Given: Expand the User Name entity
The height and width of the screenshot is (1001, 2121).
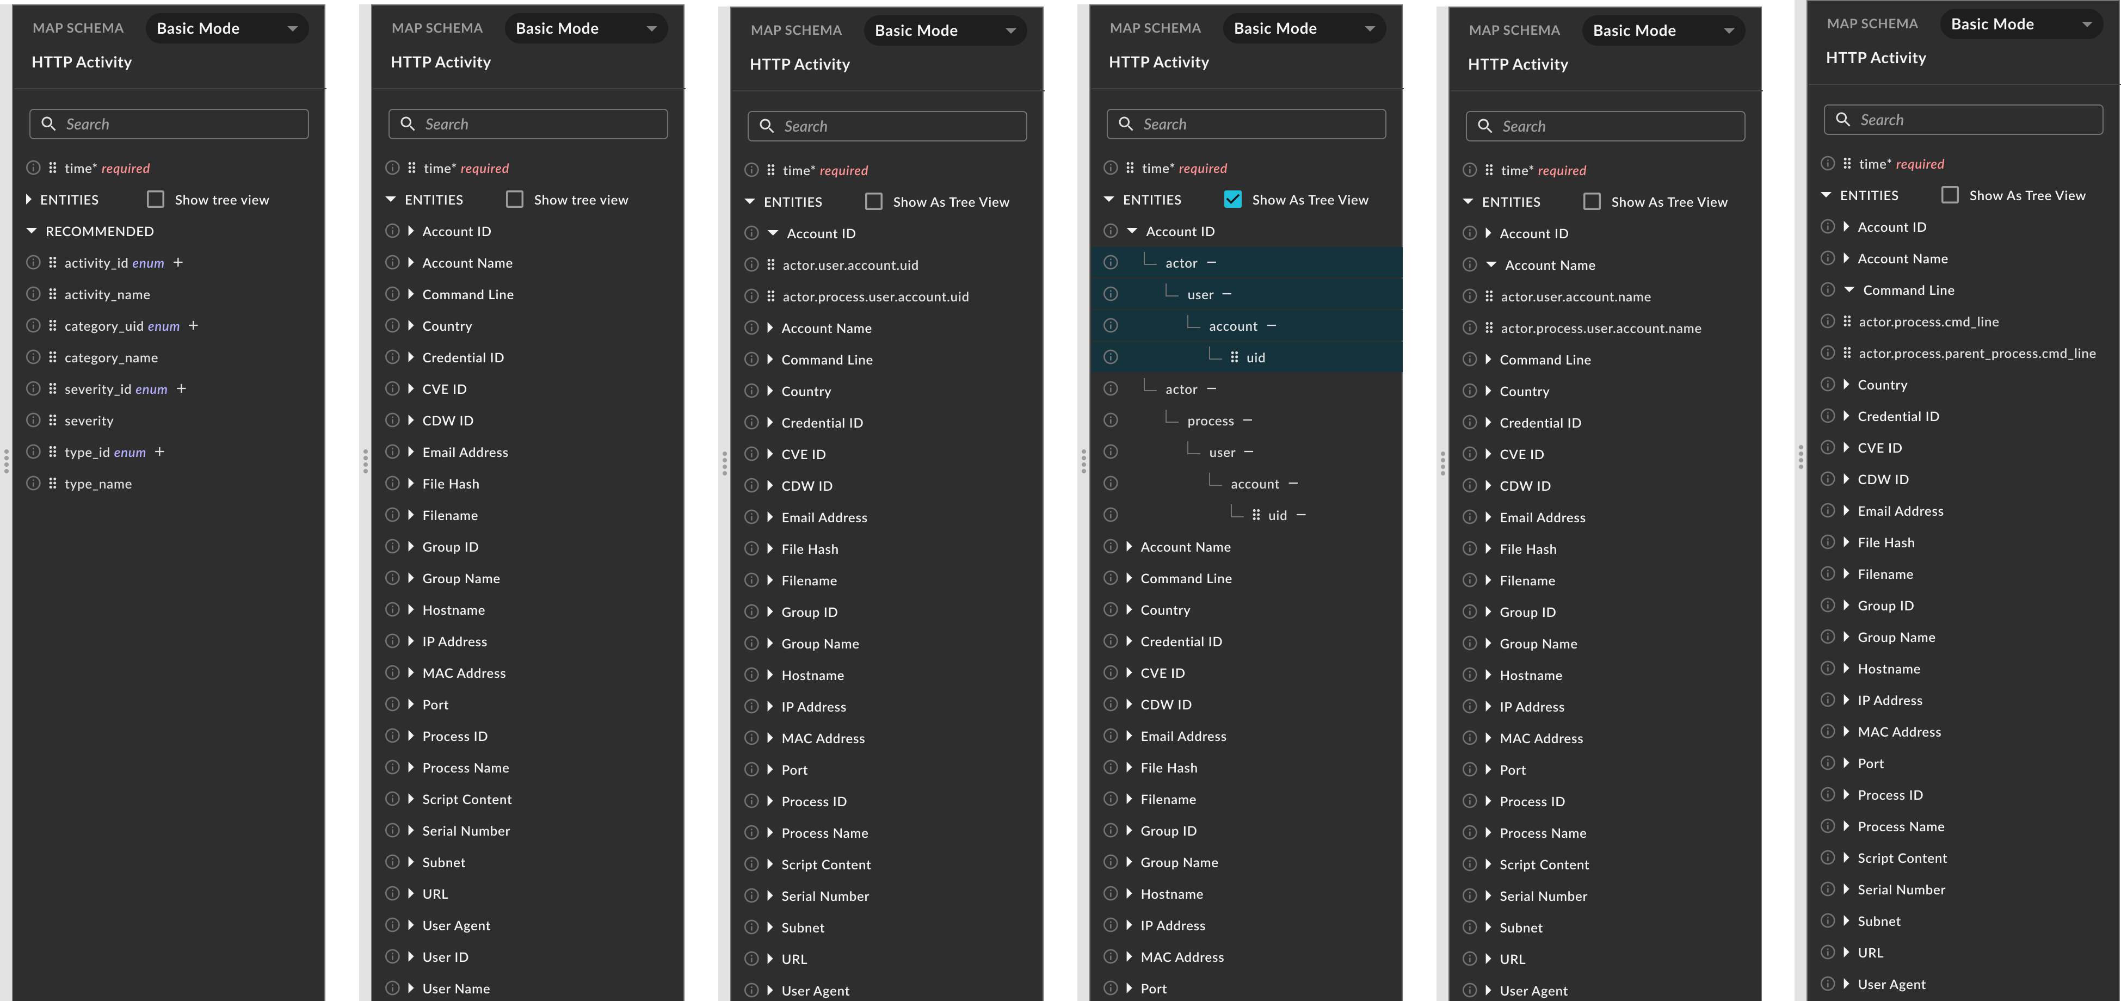Looking at the screenshot, I should tap(410, 988).
